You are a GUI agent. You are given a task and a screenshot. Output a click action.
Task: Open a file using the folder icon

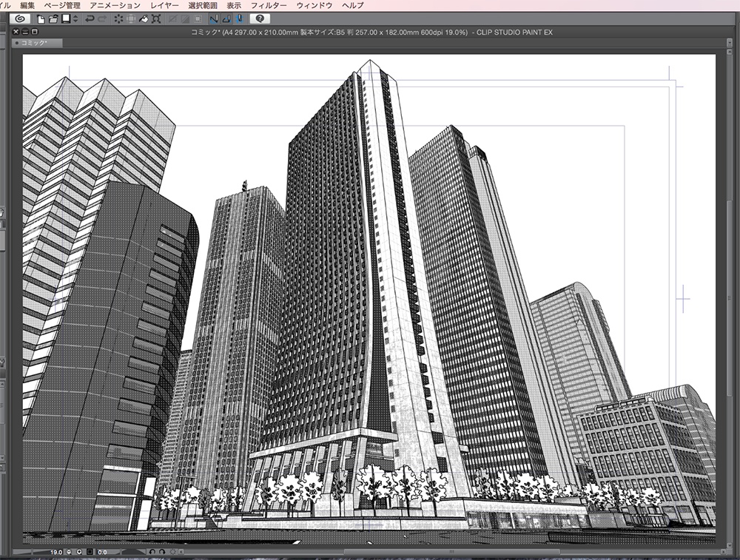53,21
